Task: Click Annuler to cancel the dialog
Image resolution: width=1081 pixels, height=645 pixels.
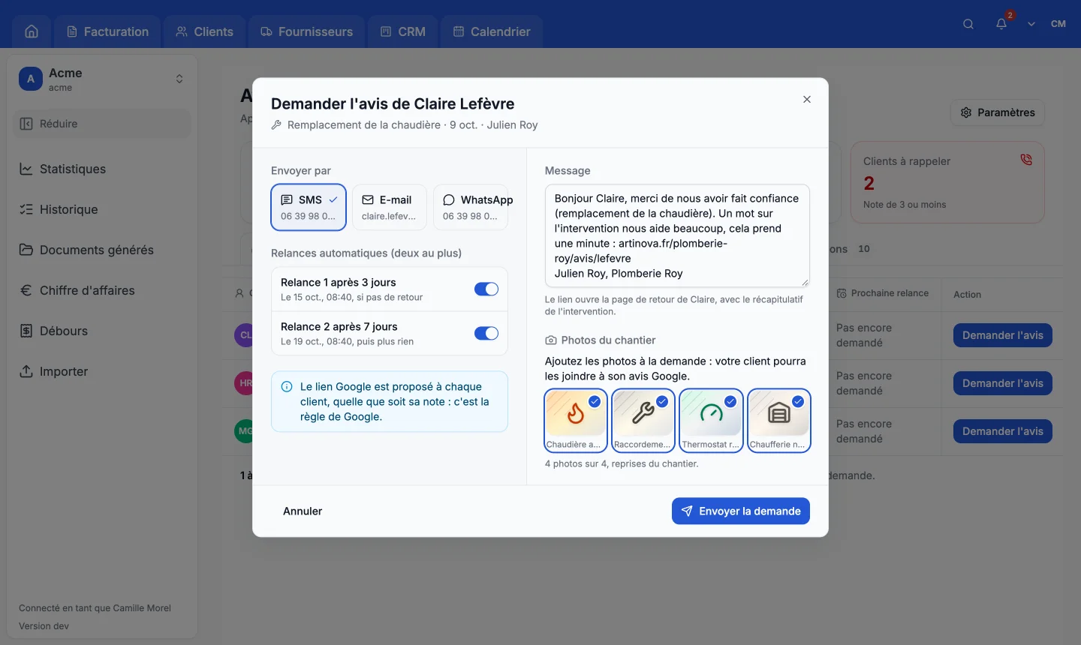Action: tap(303, 511)
